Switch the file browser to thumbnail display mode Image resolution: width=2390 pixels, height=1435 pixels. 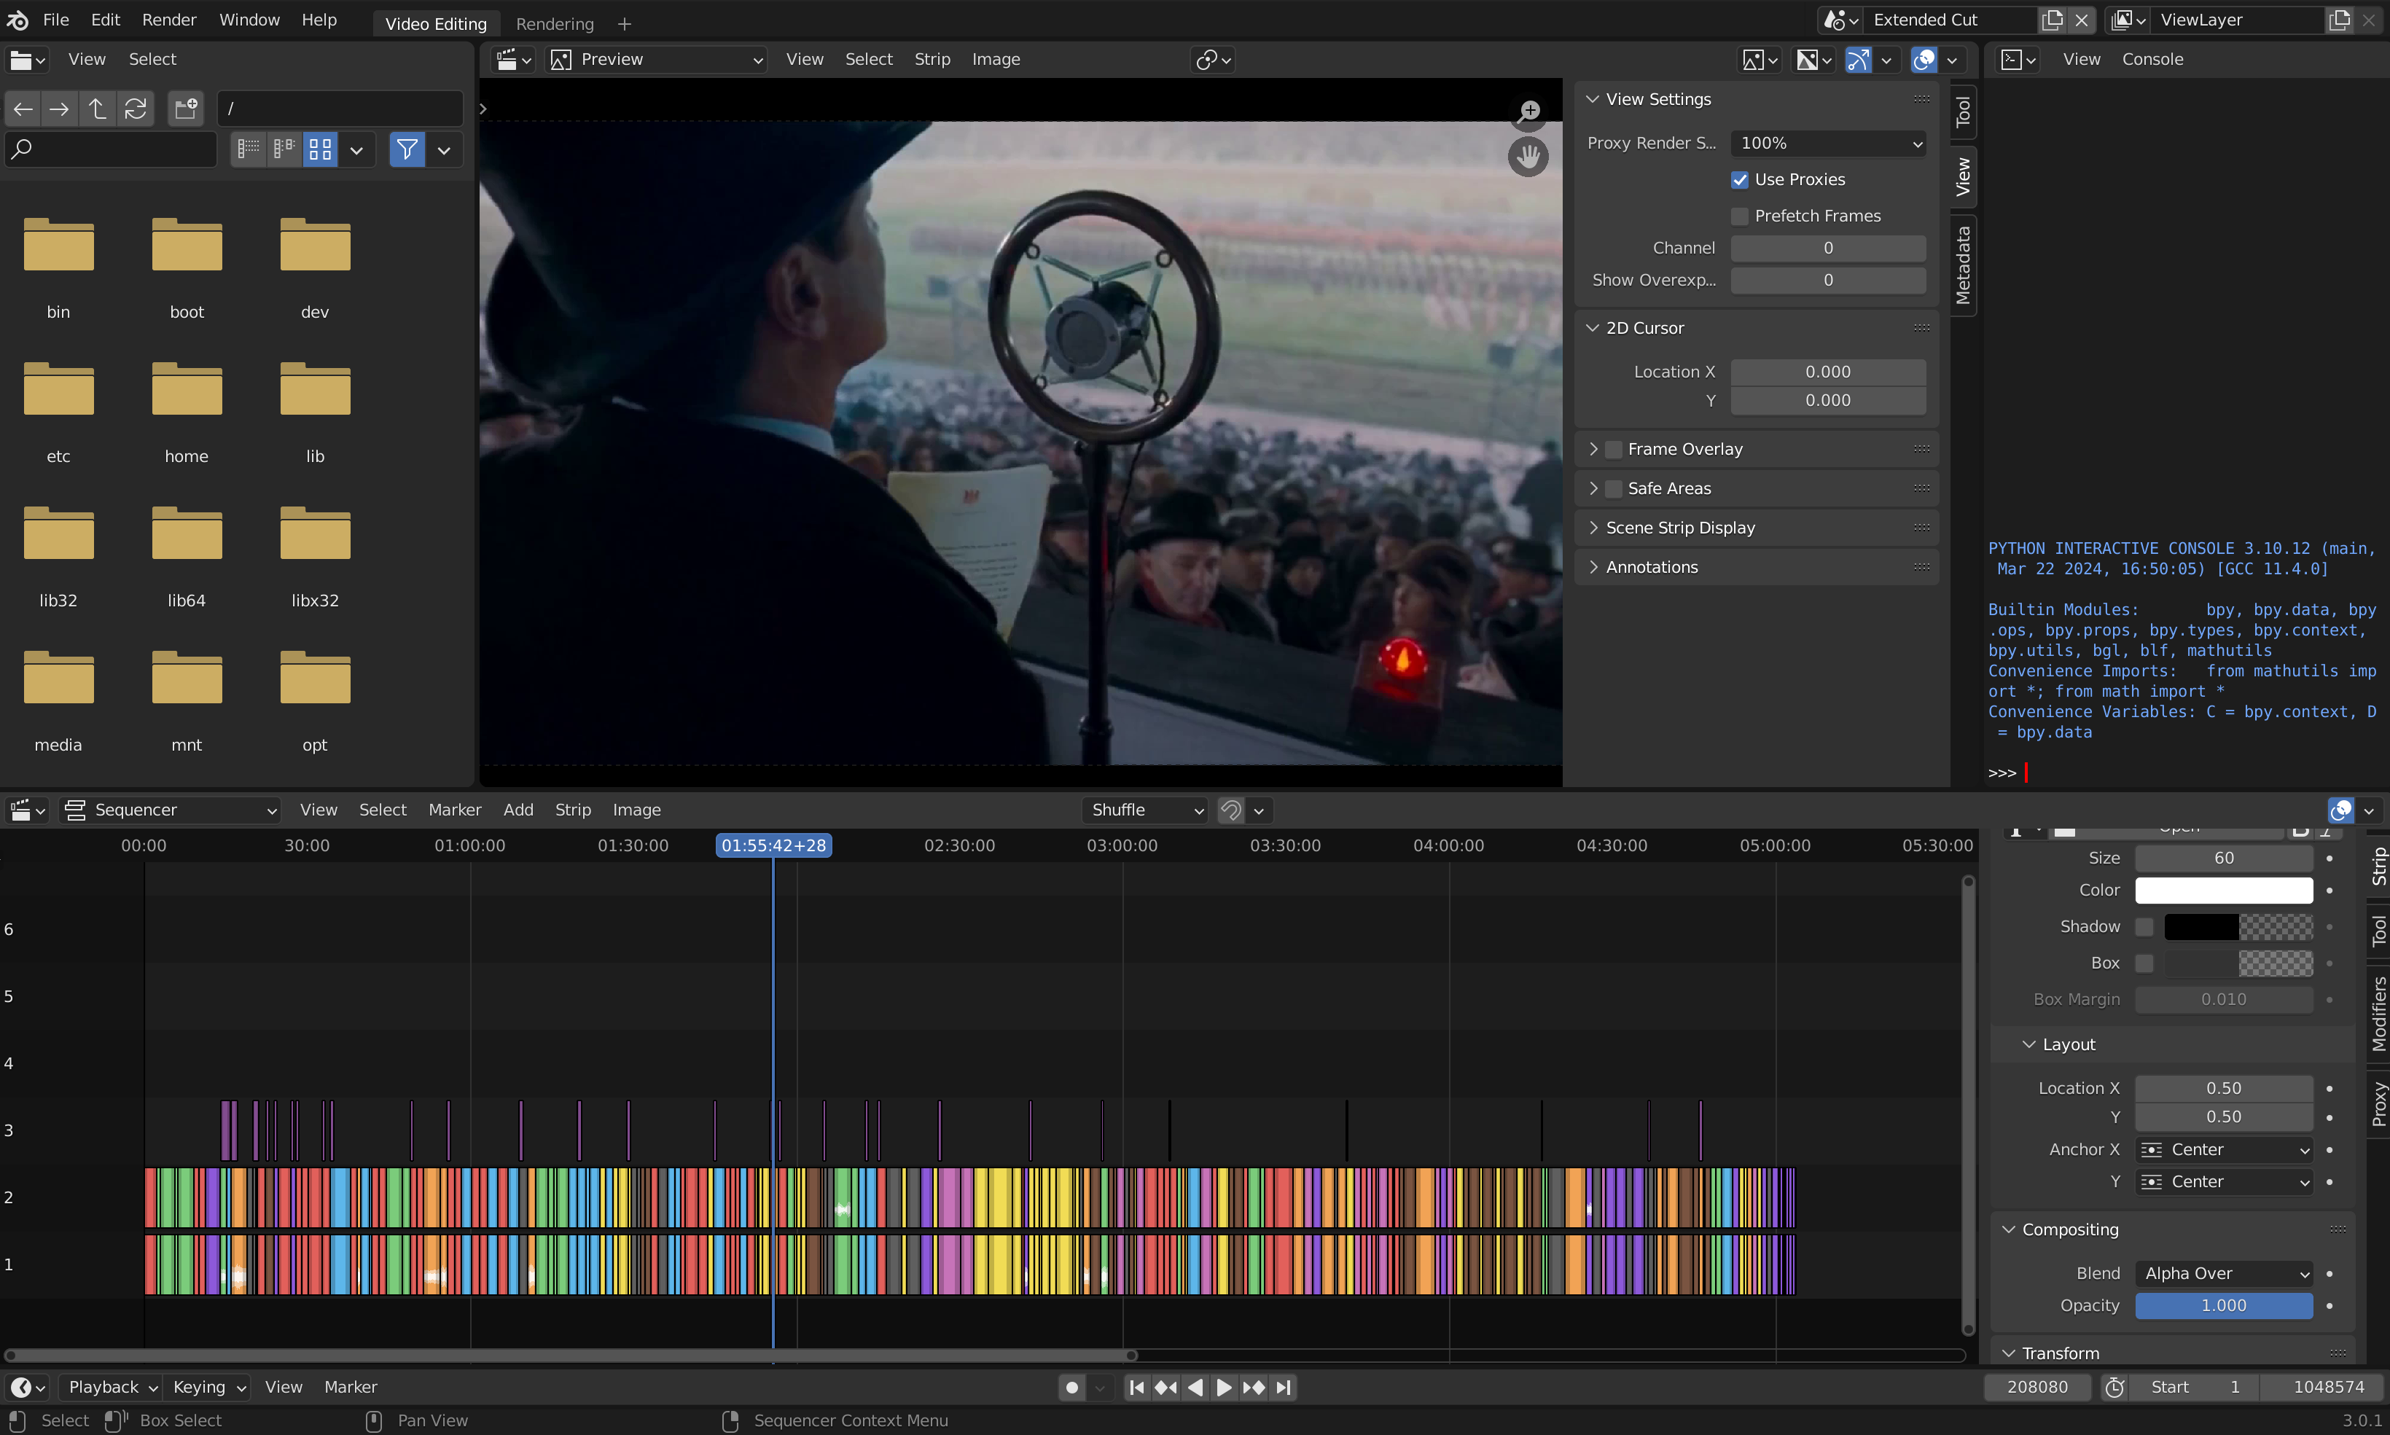pos(320,150)
